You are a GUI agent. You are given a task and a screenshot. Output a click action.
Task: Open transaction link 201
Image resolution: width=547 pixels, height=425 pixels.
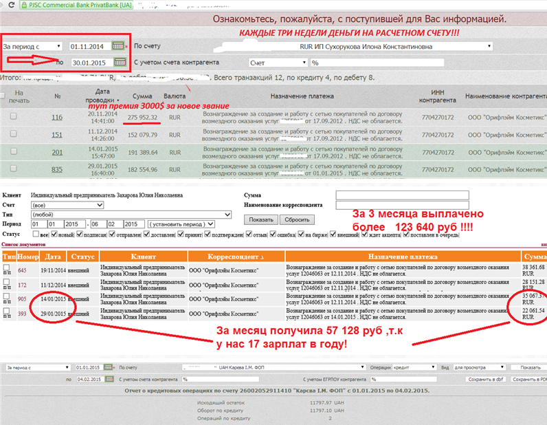click(x=57, y=152)
